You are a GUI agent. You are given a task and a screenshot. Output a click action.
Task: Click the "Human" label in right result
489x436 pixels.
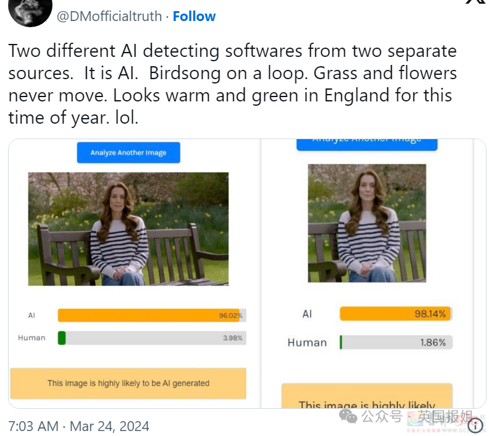coord(307,343)
